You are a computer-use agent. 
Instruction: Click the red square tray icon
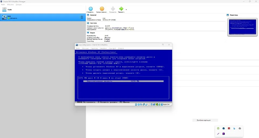pyautogui.click(x=229, y=128)
